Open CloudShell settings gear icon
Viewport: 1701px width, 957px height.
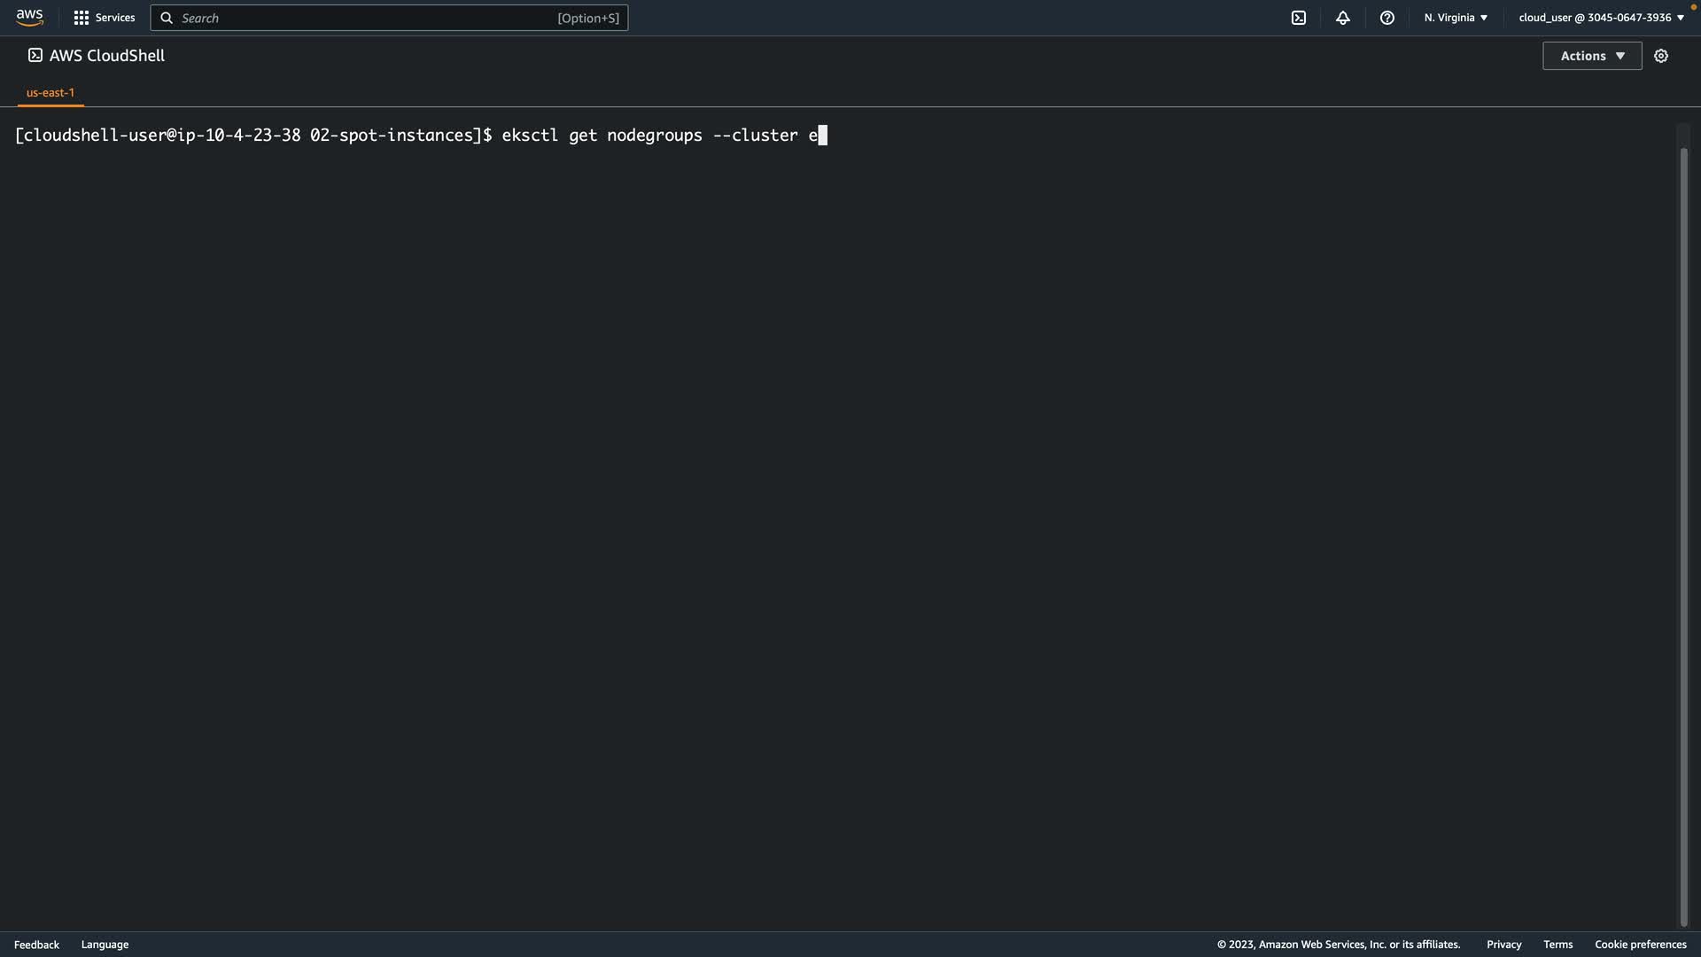pyautogui.click(x=1661, y=56)
